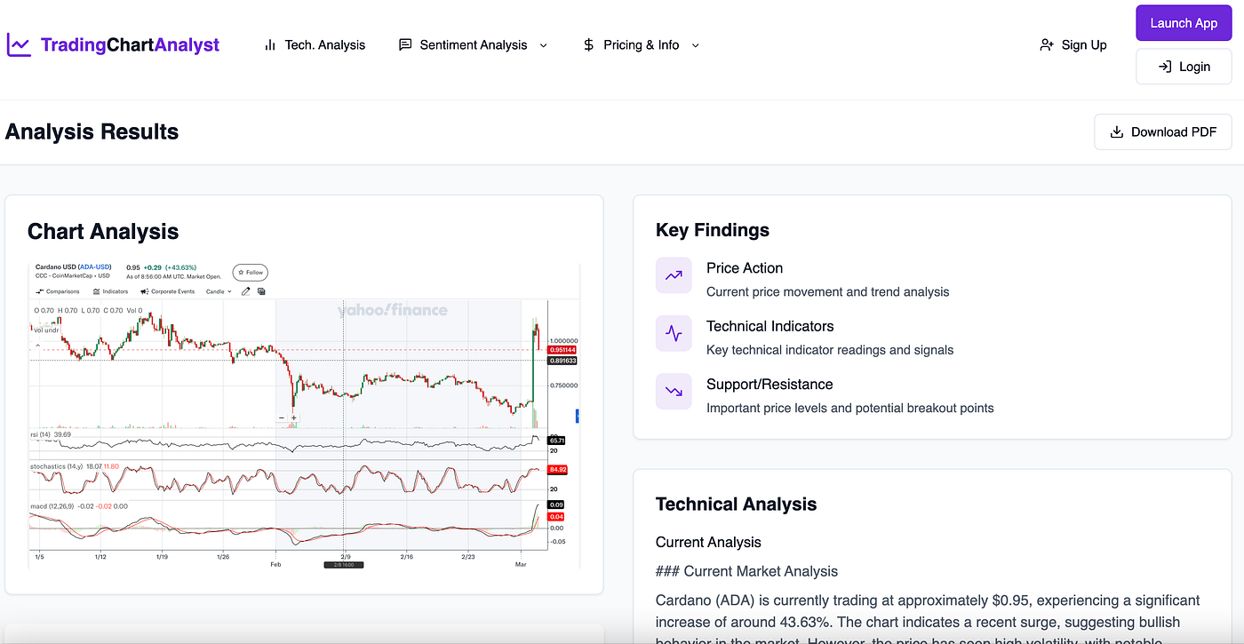
Task: Click the Login button
Action: click(x=1184, y=67)
